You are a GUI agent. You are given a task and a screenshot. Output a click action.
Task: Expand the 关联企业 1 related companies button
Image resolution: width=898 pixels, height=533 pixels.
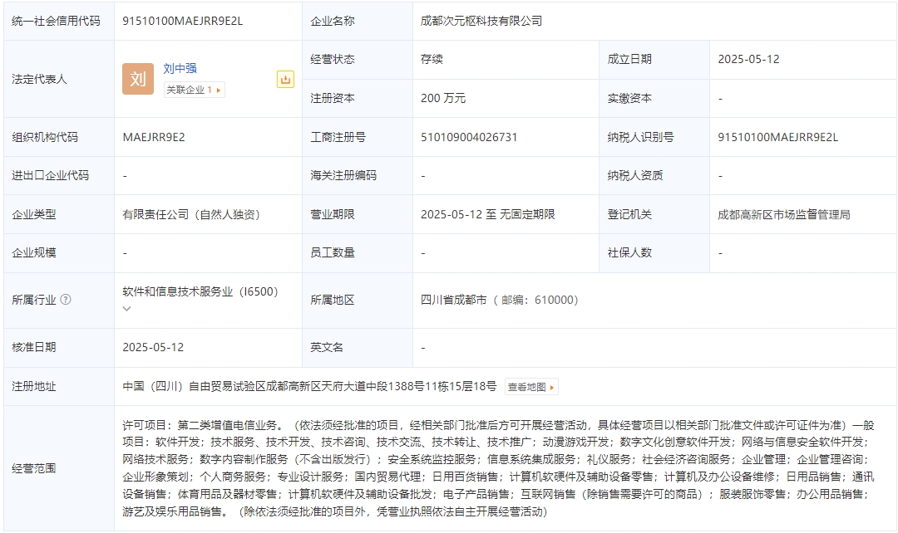[194, 90]
